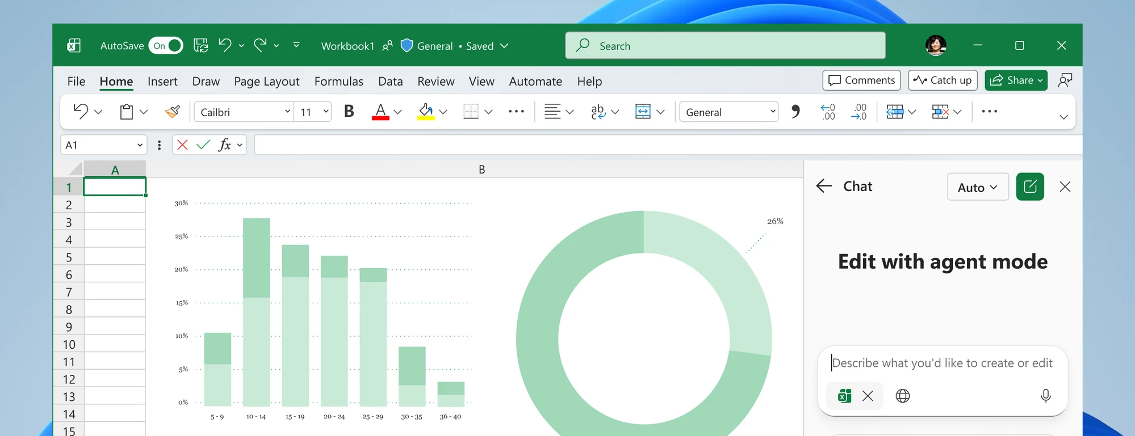Apply the yellow fill color
Screen dimensions: 1135x436
426,112
